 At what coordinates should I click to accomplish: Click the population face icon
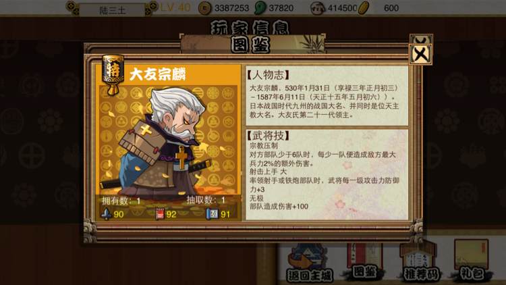(318, 8)
